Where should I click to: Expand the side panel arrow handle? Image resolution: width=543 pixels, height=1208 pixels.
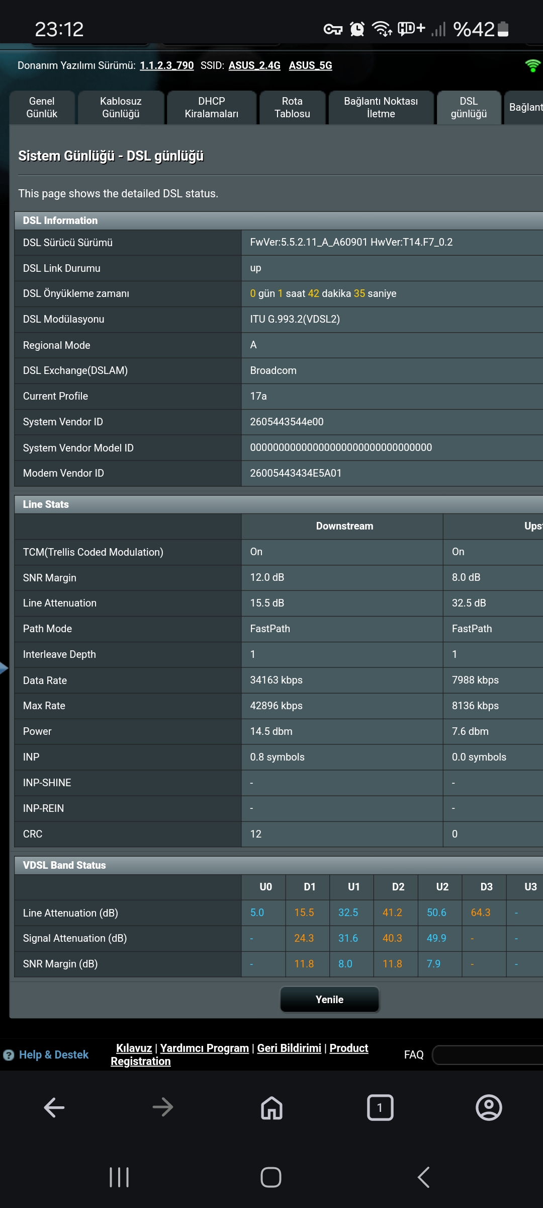[4, 668]
